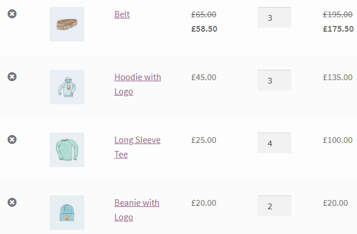Click the Hoodie subtotal £135.00

pos(337,77)
